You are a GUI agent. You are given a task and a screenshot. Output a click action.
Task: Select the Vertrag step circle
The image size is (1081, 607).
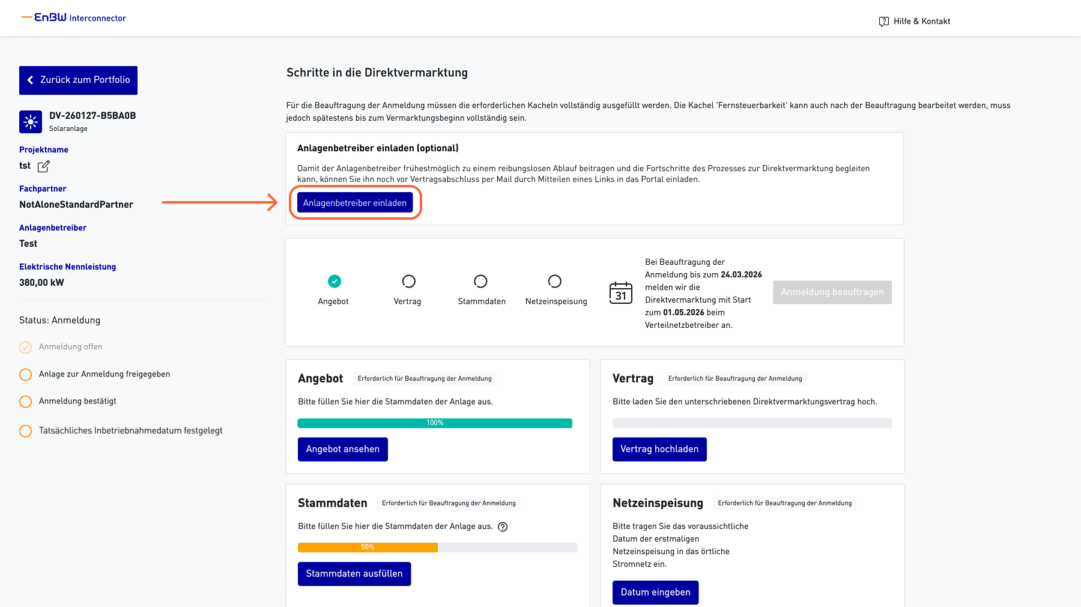pyautogui.click(x=408, y=281)
